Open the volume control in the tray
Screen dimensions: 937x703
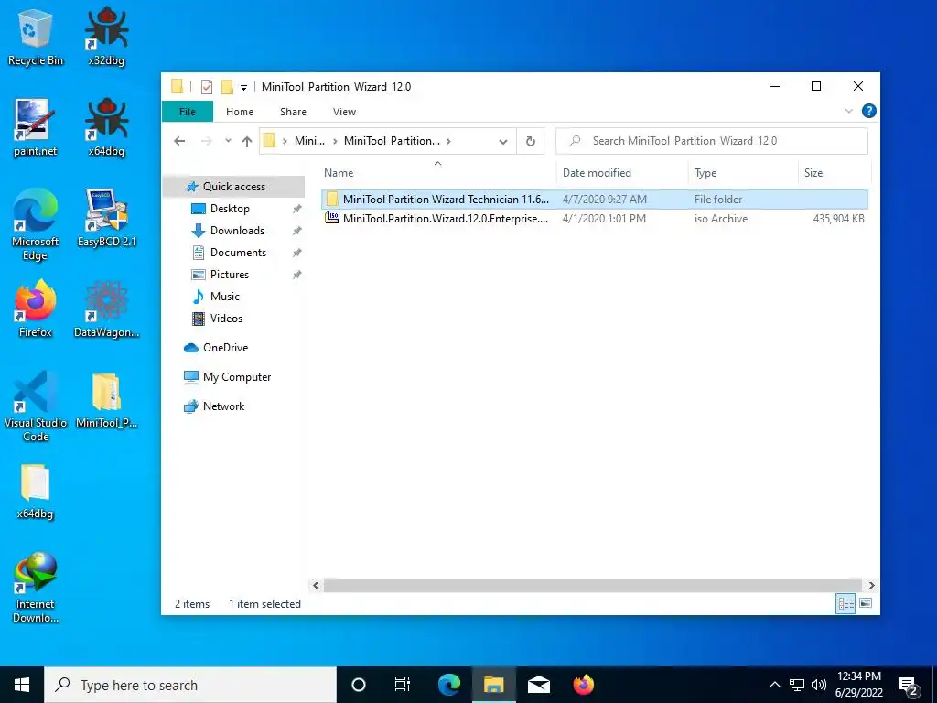(x=819, y=685)
